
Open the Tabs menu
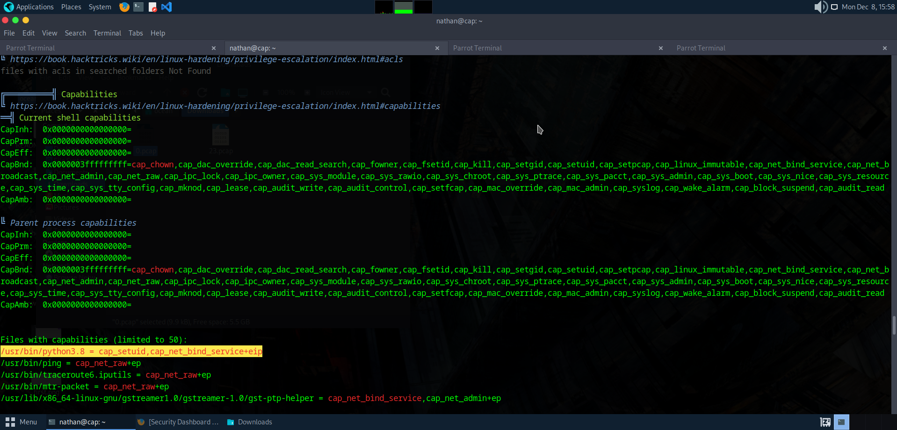pyautogui.click(x=136, y=33)
